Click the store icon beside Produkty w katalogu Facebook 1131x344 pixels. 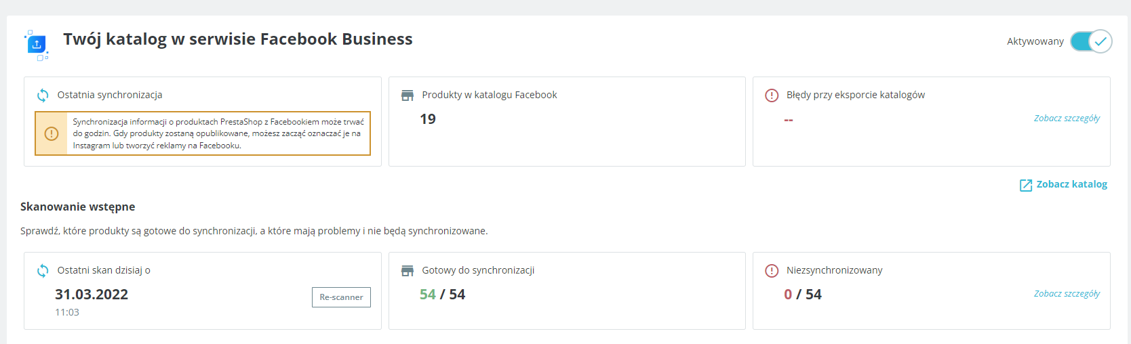408,95
